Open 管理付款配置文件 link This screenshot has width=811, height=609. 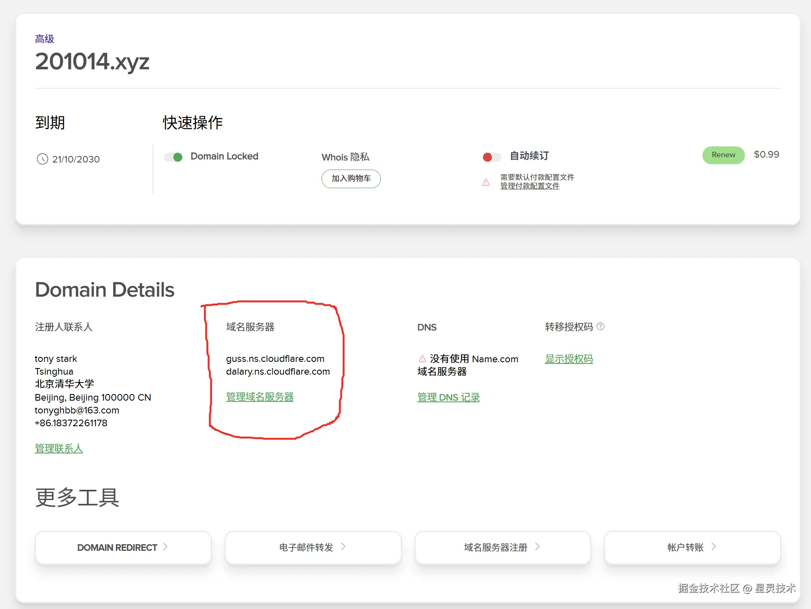530,186
